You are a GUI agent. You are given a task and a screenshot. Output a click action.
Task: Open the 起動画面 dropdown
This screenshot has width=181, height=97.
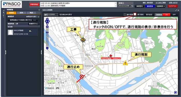tap(161, 6)
